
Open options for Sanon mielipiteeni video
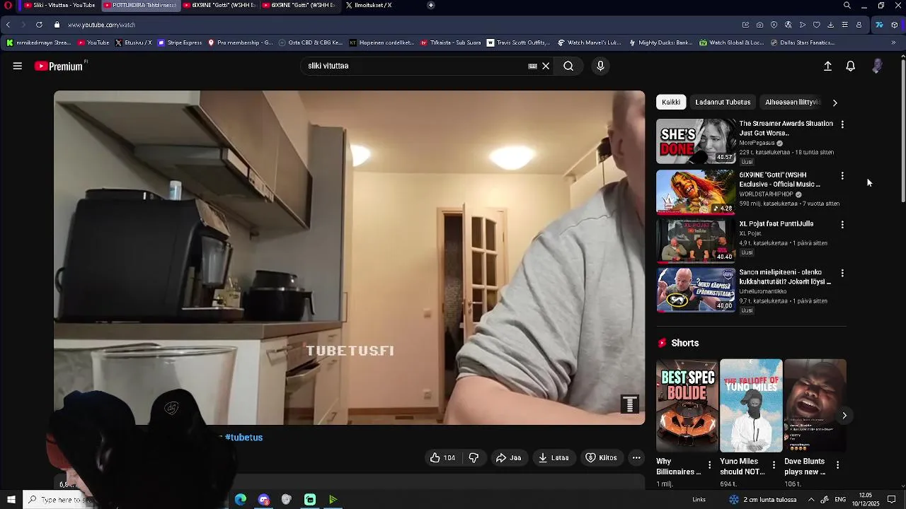click(x=842, y=273)
